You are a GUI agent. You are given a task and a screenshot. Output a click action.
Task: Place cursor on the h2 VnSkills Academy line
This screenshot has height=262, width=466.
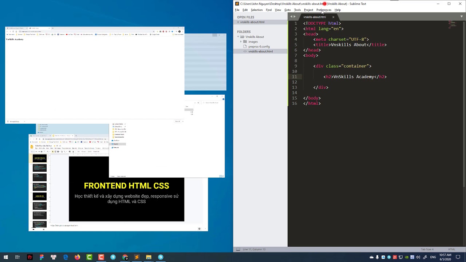355,77
